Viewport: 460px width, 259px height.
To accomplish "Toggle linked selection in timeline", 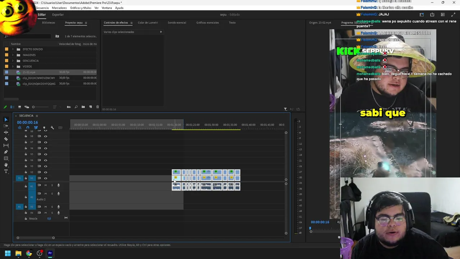I will [36, 128].
